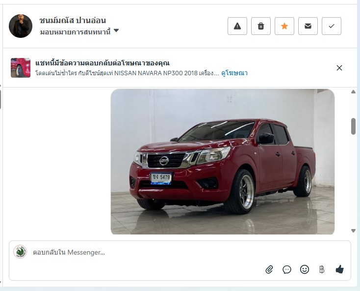Mark conversation unread with envelope icon
360x291 pixels.
click(x=308, y=26)
